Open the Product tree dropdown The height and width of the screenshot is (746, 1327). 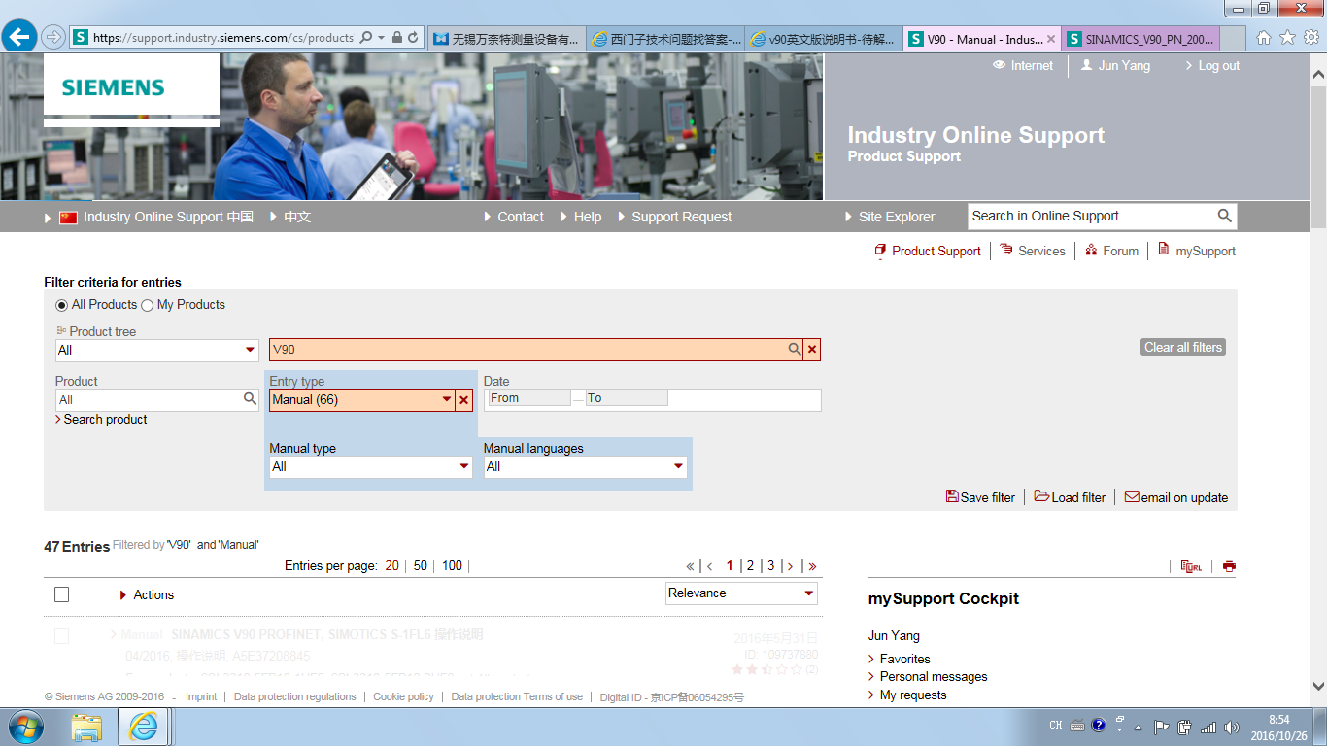pos(157,350)
